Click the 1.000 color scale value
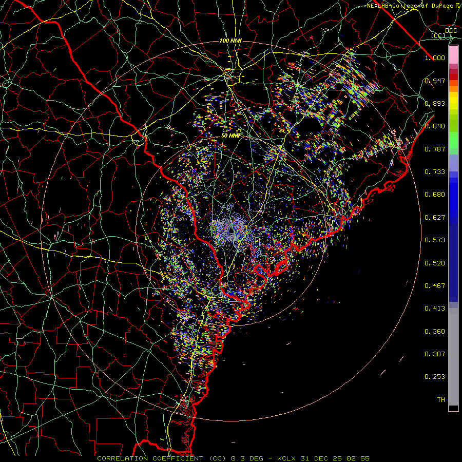 [435, 57]
